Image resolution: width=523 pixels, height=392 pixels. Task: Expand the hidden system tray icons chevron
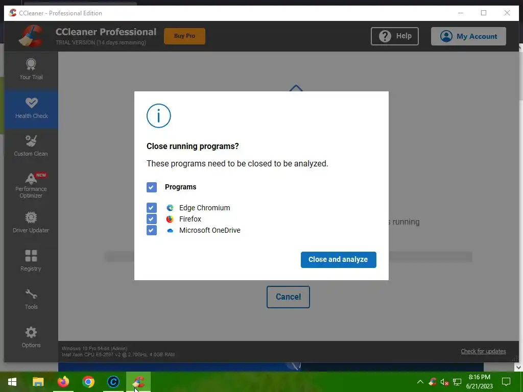420,382
